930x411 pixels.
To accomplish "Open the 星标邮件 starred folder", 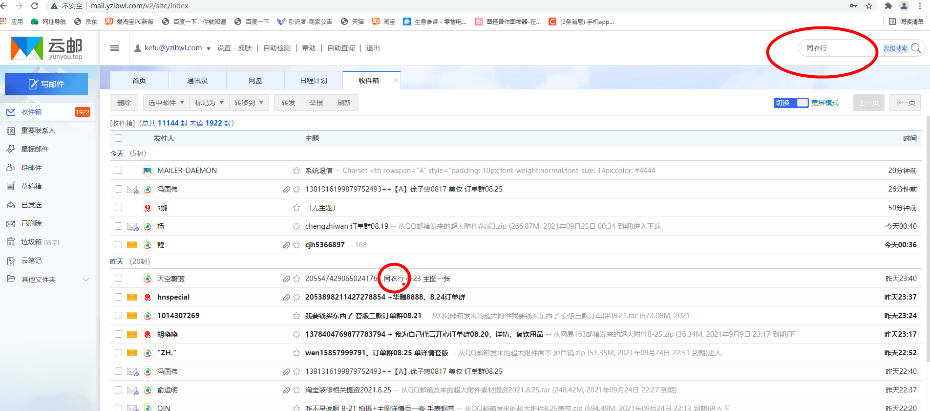I will tap(35, 149).
